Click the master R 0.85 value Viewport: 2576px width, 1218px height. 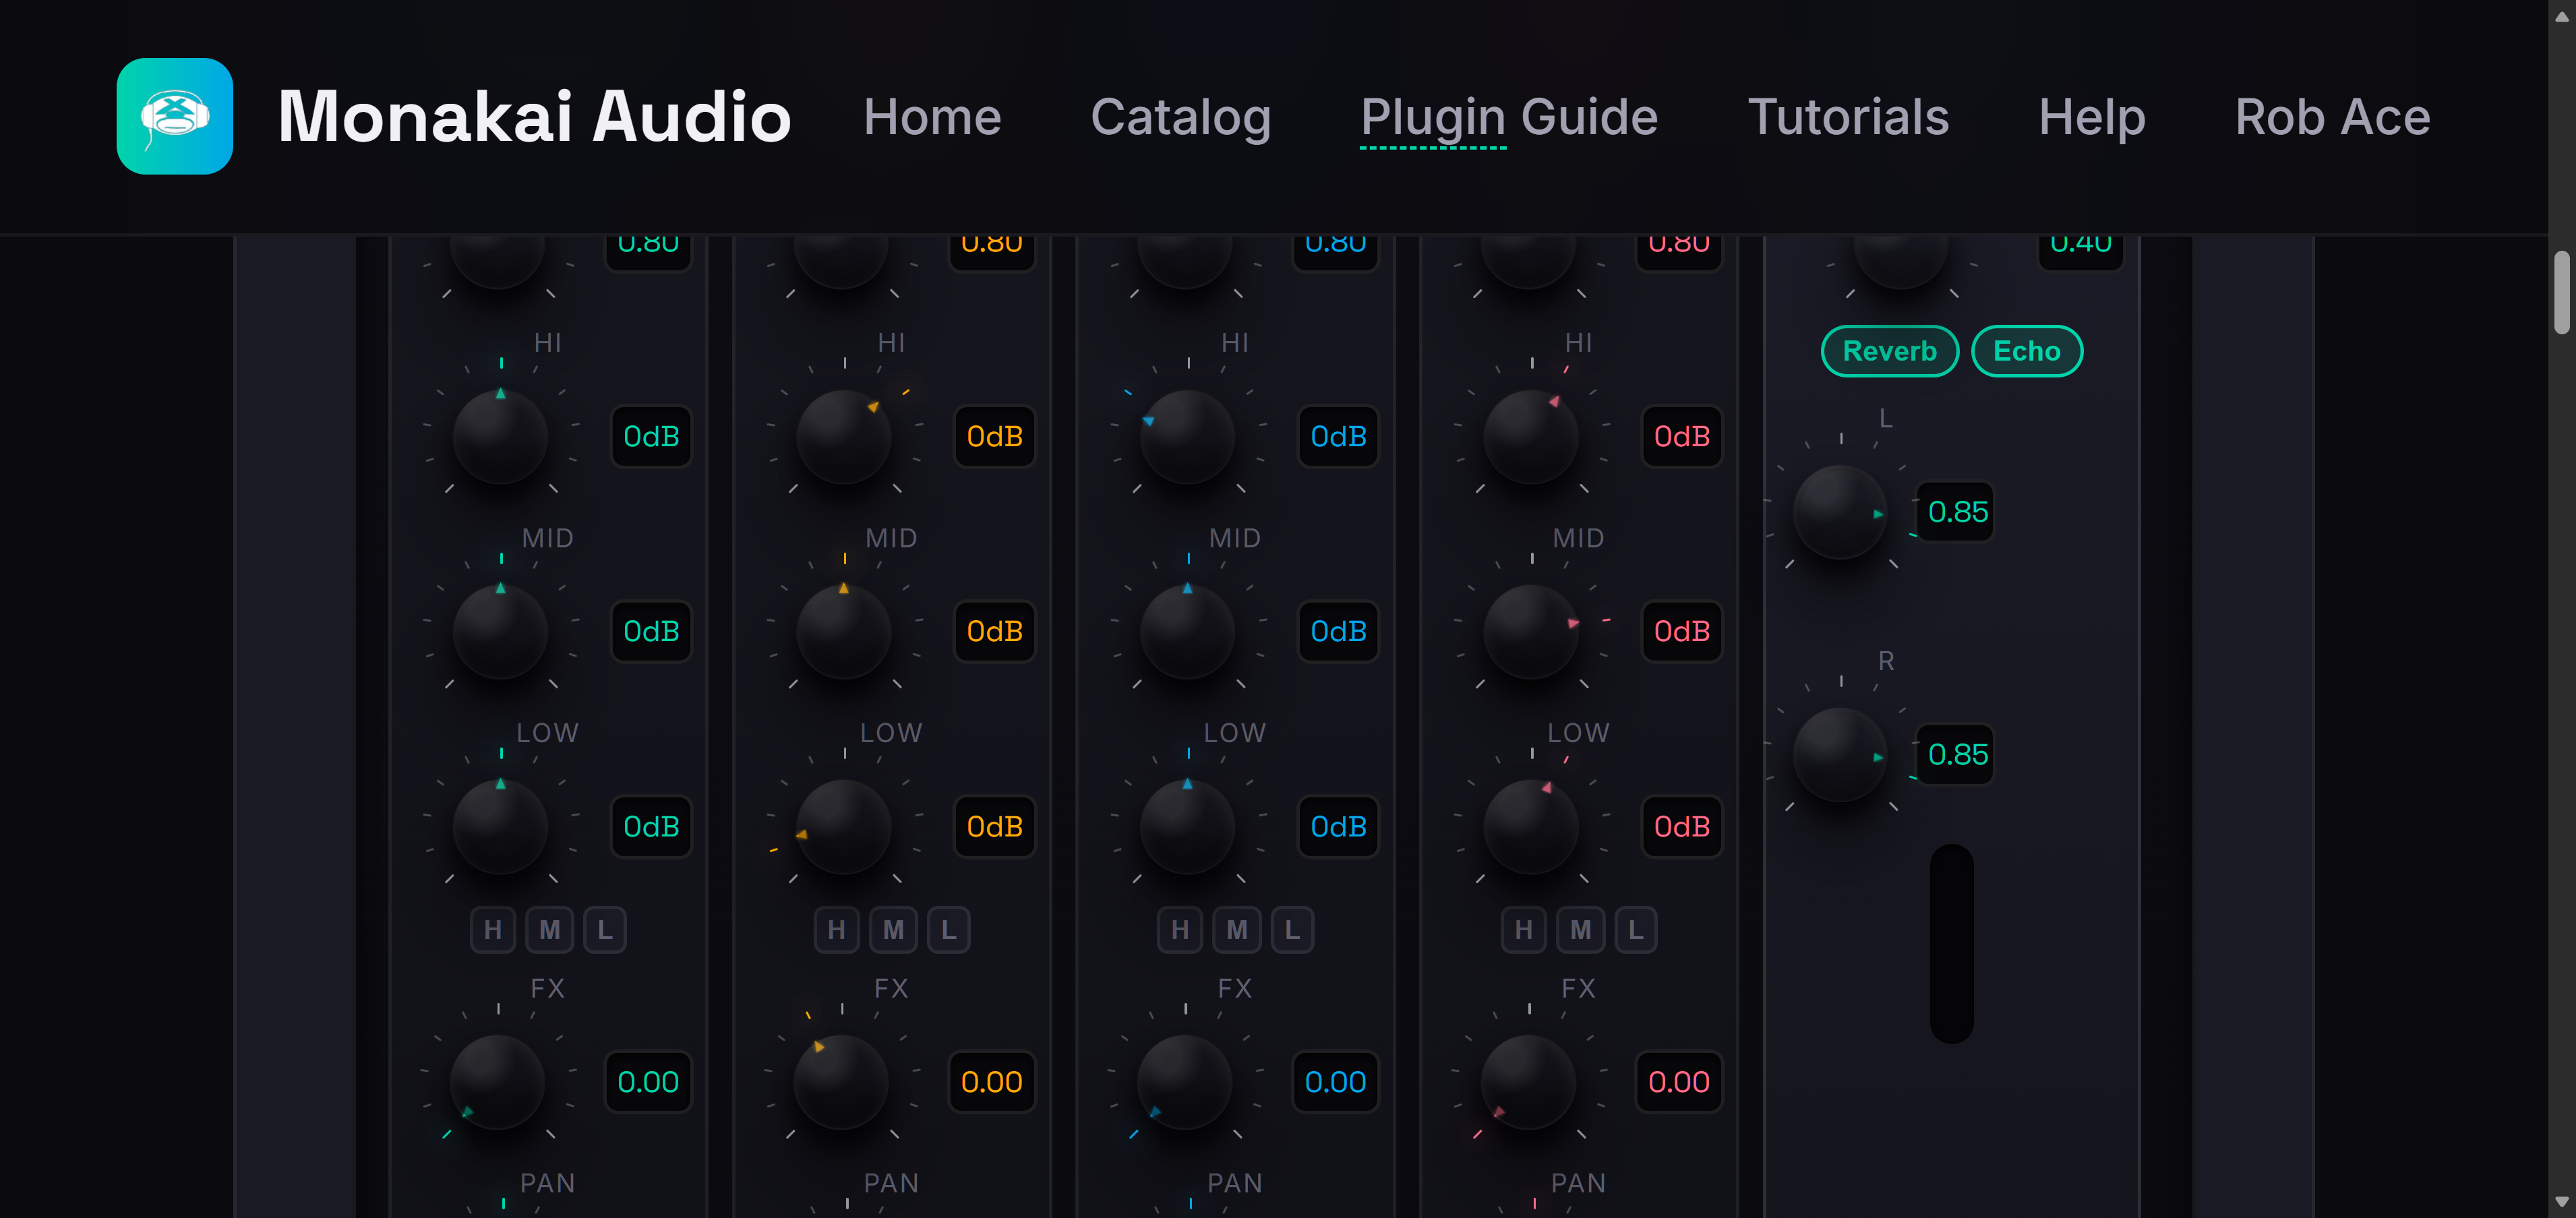[x=1957, y=755]
